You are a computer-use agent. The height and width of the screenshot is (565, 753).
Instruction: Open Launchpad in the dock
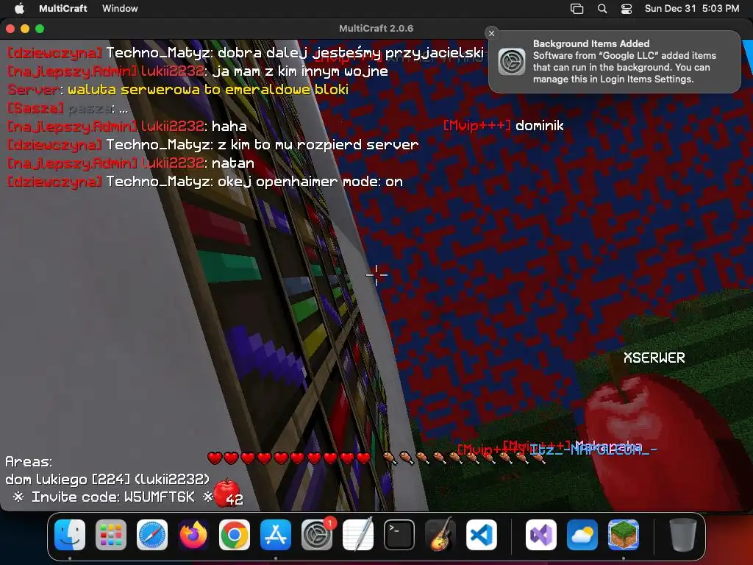[x=111, y=534]
